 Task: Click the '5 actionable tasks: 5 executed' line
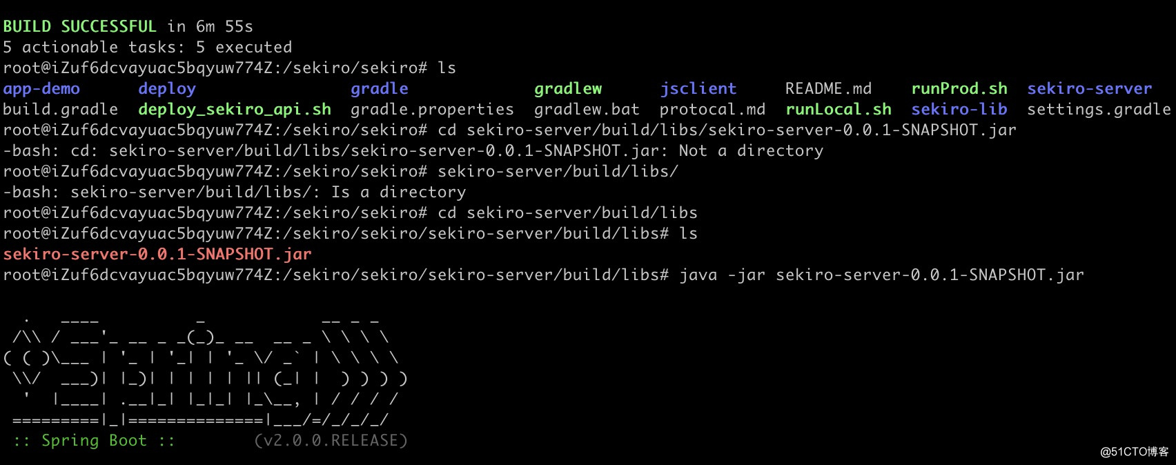pos(148,47)
